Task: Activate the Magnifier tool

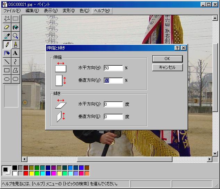Action: [x=15, y=36]
